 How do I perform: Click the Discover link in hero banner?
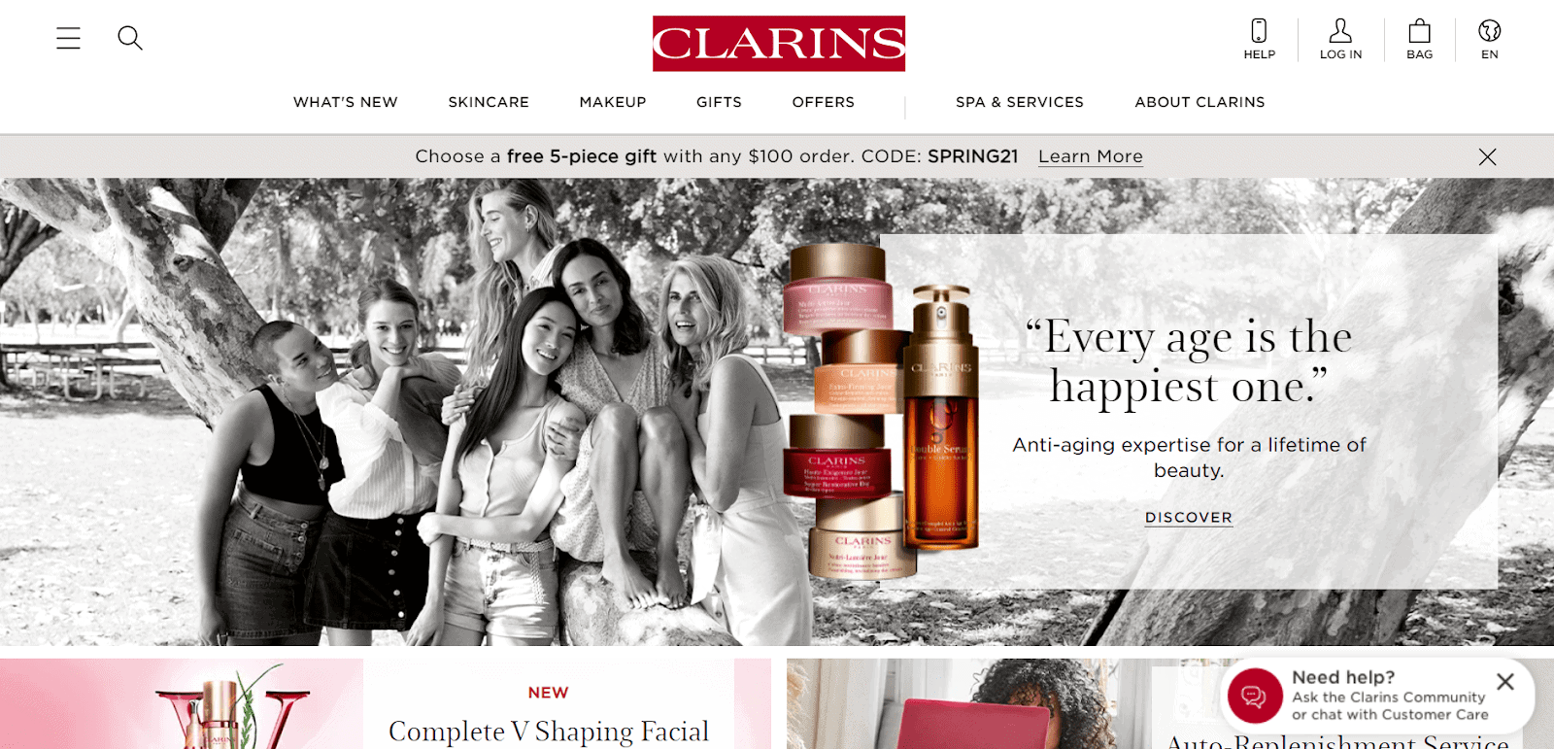[1189, 518]
